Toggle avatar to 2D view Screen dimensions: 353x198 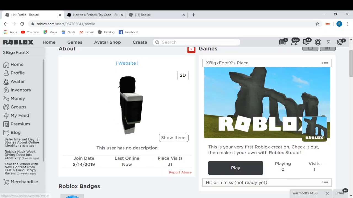(183, 75)
